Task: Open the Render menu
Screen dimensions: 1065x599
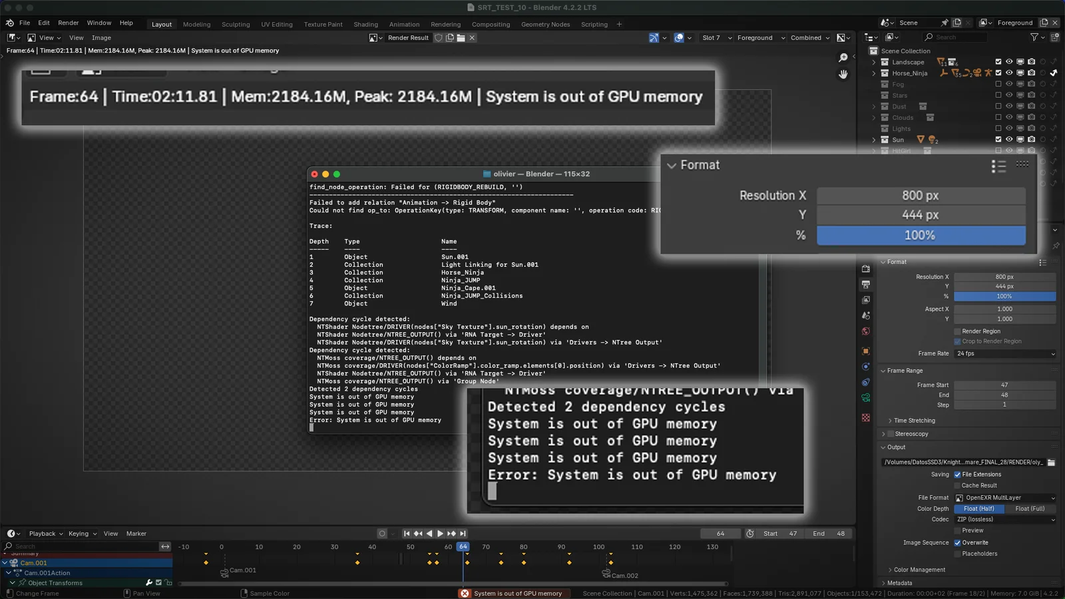Action: click(x=68, y=22)
